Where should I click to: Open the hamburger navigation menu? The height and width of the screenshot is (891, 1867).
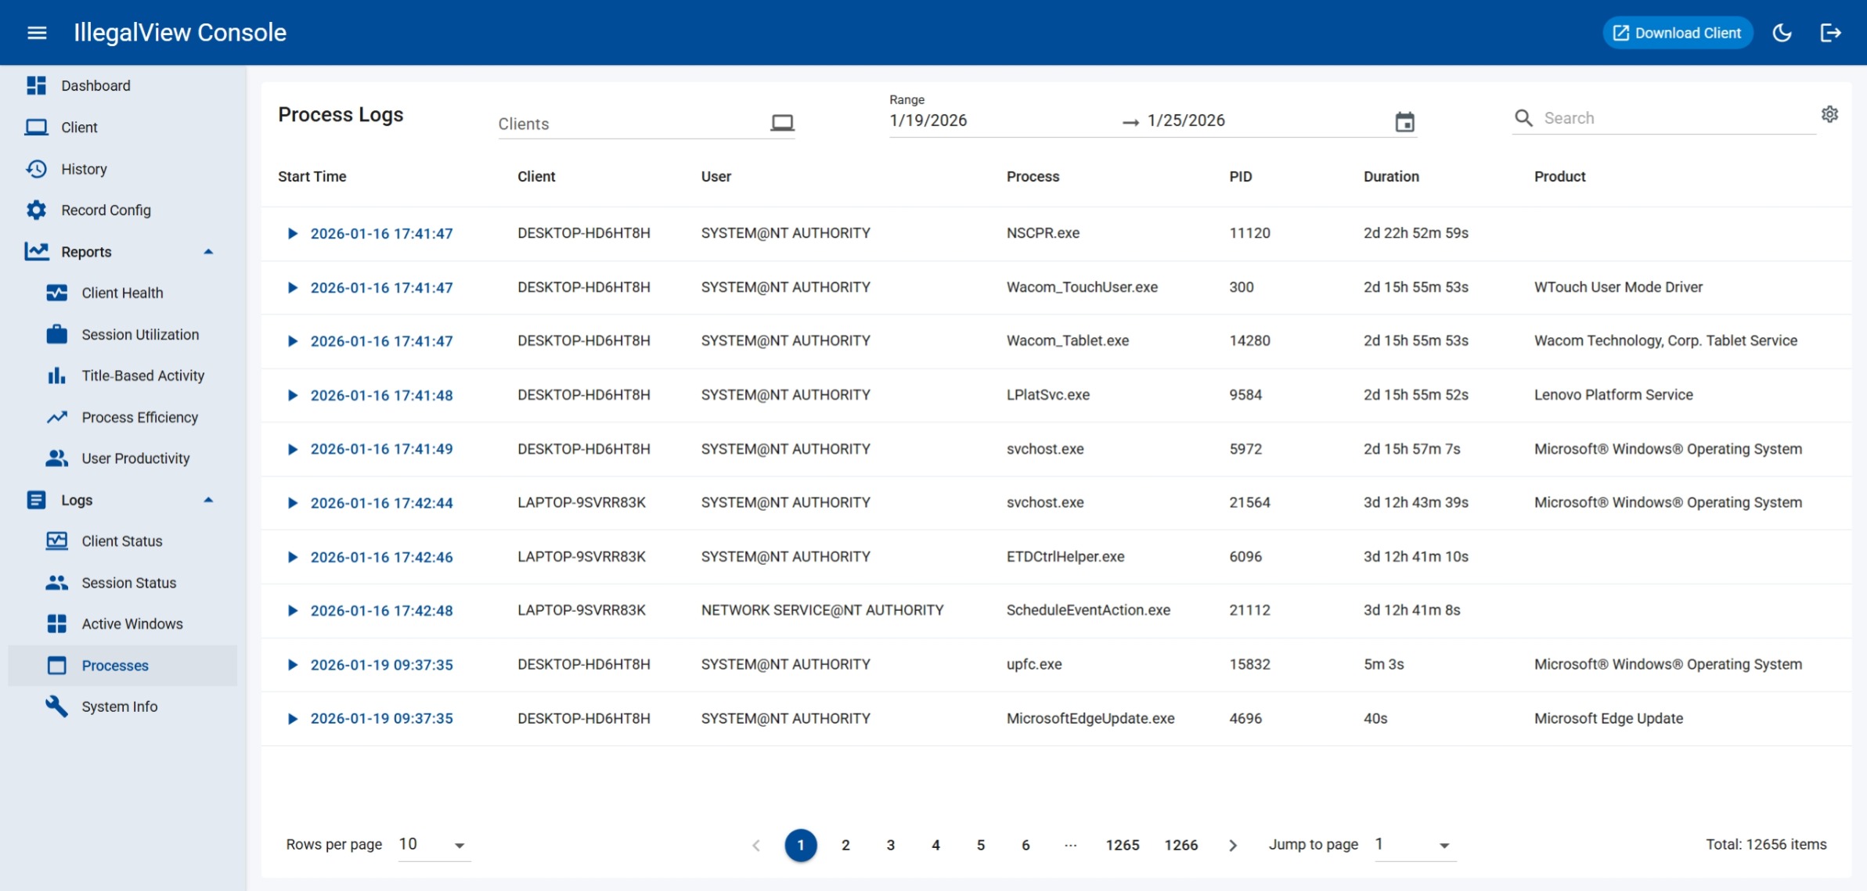[37, 33]
